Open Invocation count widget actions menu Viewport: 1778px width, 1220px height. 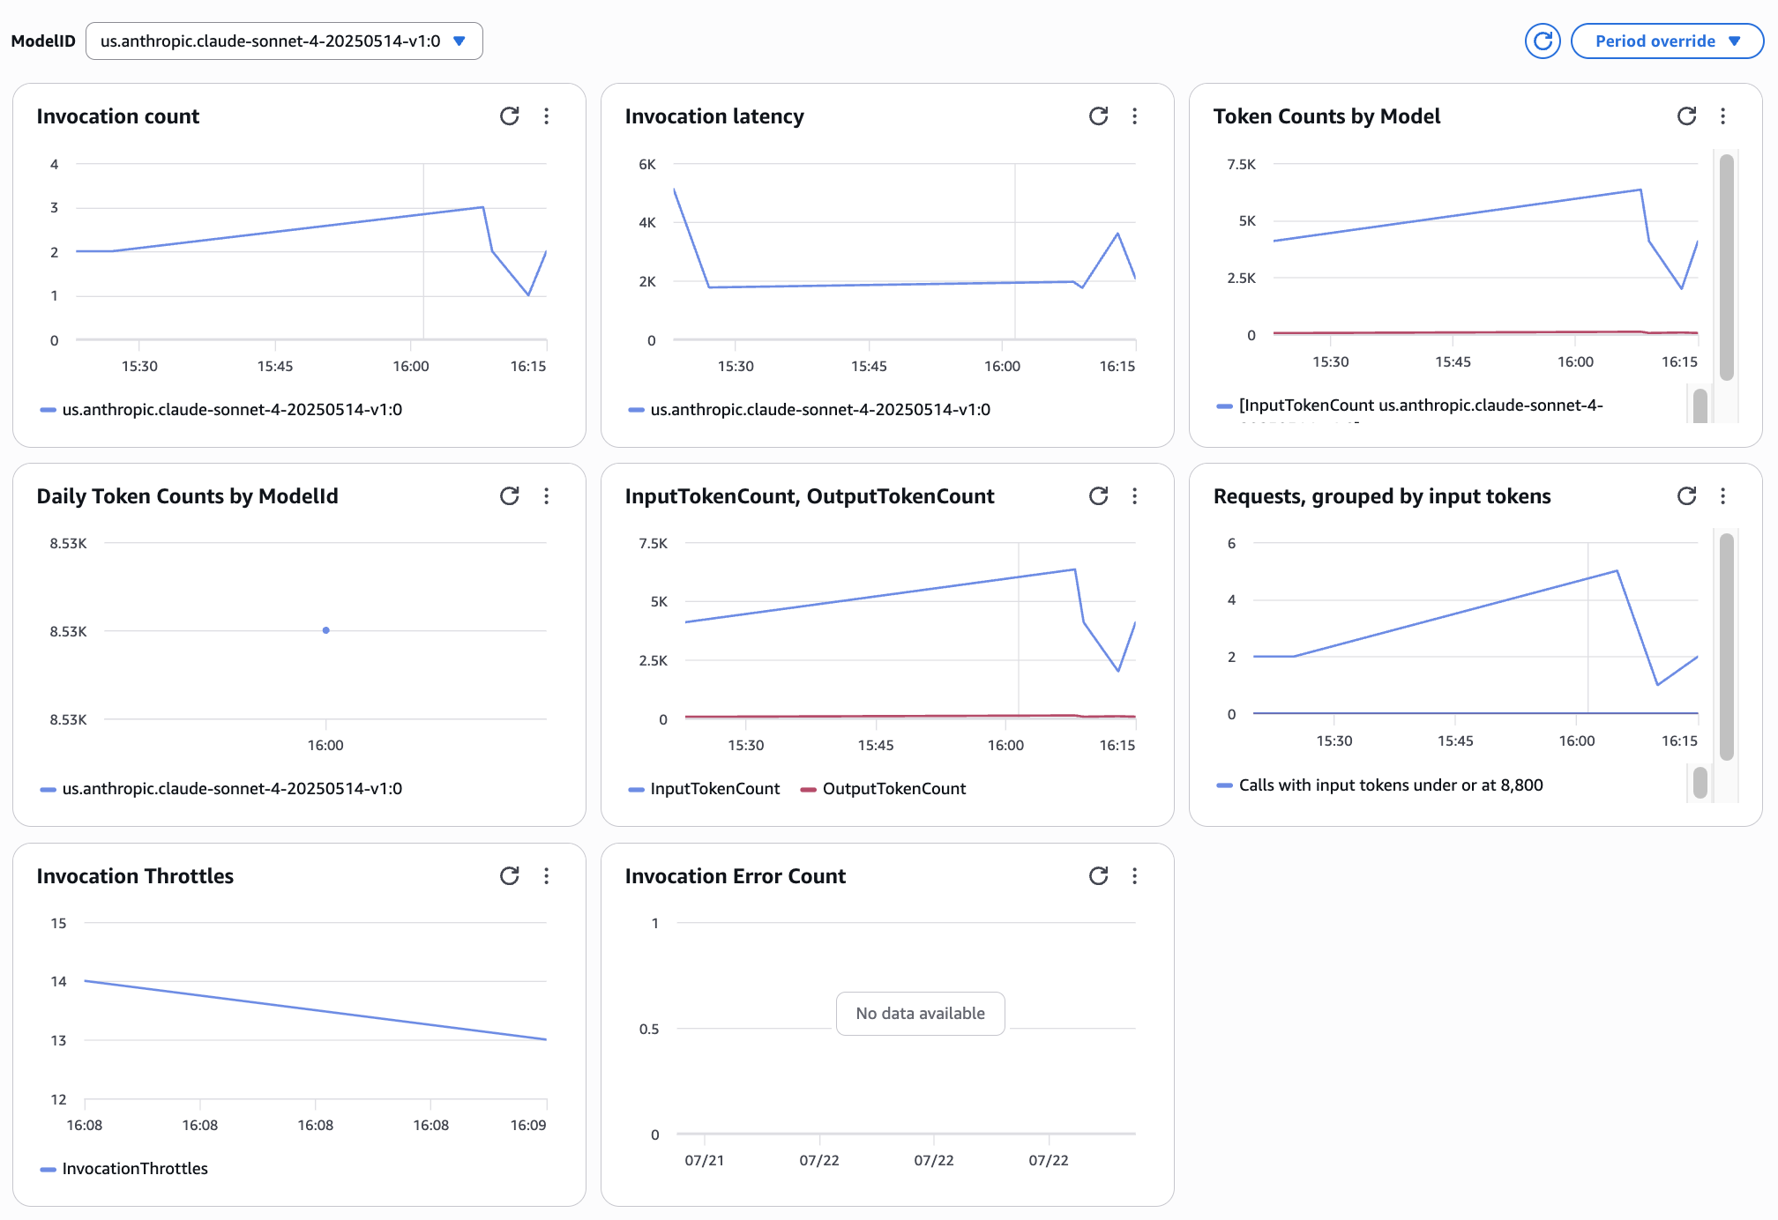pyautogui.click(x=547, y=116)
